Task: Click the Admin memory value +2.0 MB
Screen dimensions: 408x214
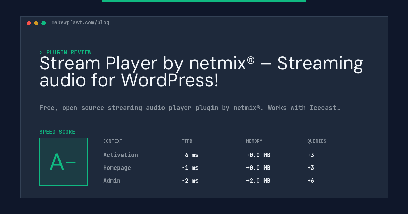Action: click(258, 181)
